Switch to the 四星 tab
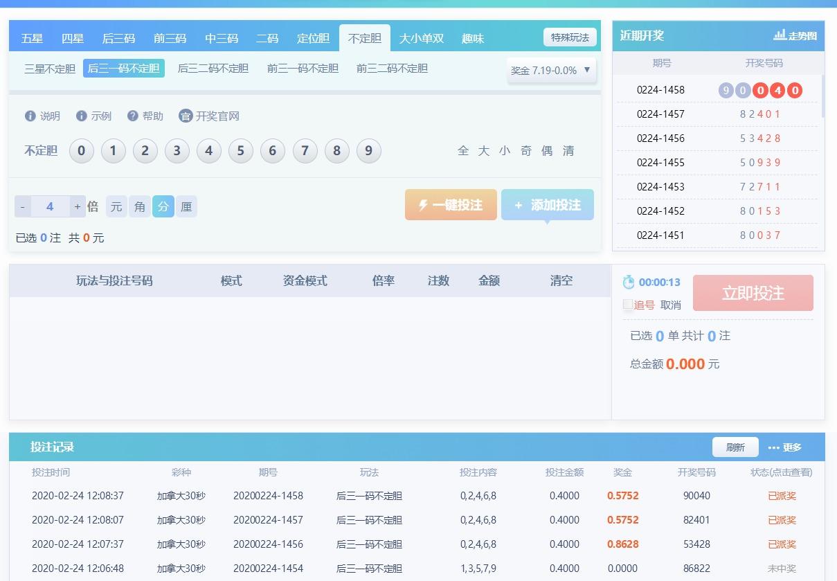Screen dimensions: 837x581 click(73, 38)
